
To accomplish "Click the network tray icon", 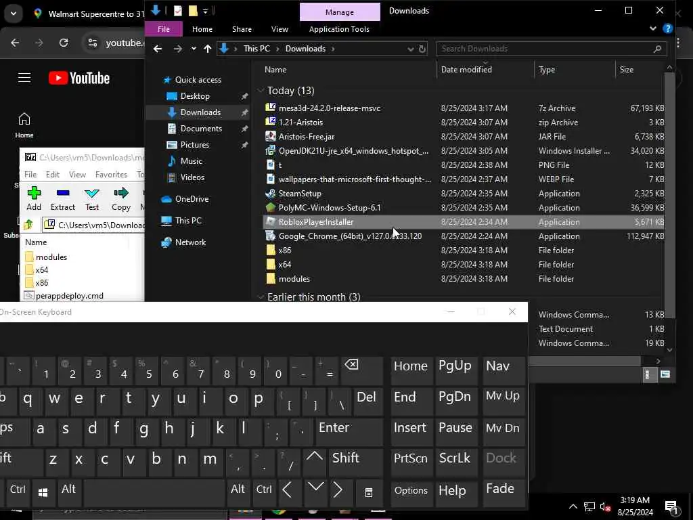I will tap(589, 506).
